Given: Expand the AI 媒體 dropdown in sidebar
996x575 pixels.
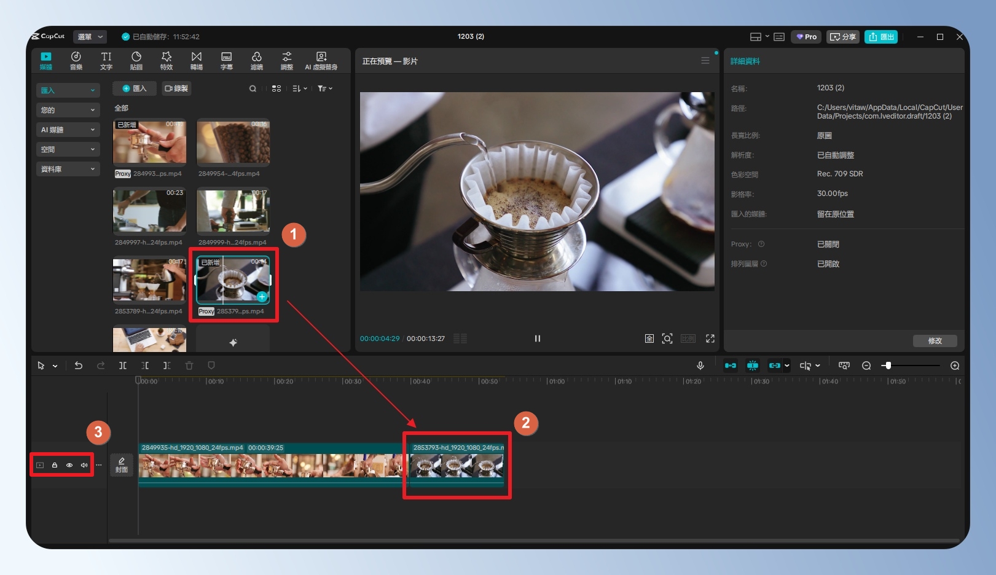Looking at the screenshot, I should (68, 130).
